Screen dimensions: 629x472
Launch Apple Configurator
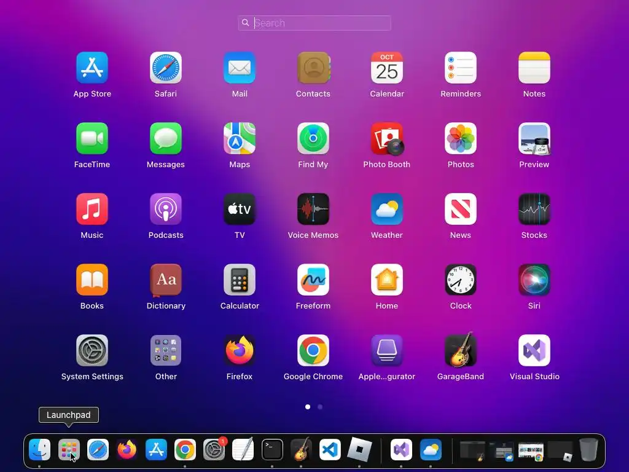pos(387,350)
